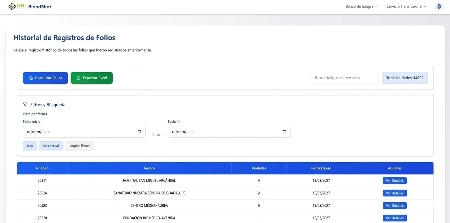Expand the Servicio Transfusional menu
This screenshot has width=450, height=223.
click(x=407, y=7)
